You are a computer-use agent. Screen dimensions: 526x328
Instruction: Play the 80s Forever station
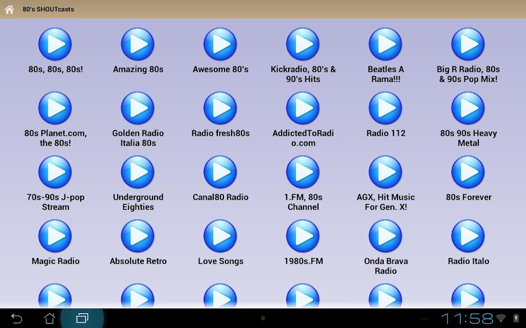click(467, 172)
